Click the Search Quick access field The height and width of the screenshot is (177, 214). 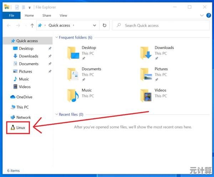(160, 26)
